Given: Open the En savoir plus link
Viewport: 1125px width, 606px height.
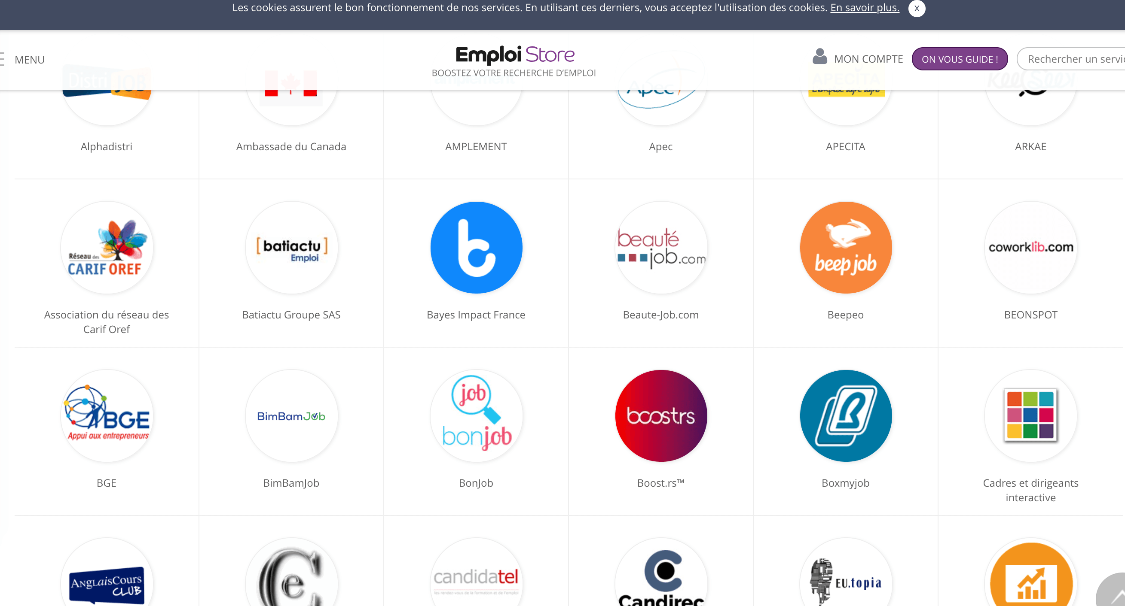Looking at the screenshot, I should tap(864, 8).
